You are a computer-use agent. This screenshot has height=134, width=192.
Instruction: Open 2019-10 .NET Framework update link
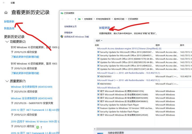tap(35, 133)
